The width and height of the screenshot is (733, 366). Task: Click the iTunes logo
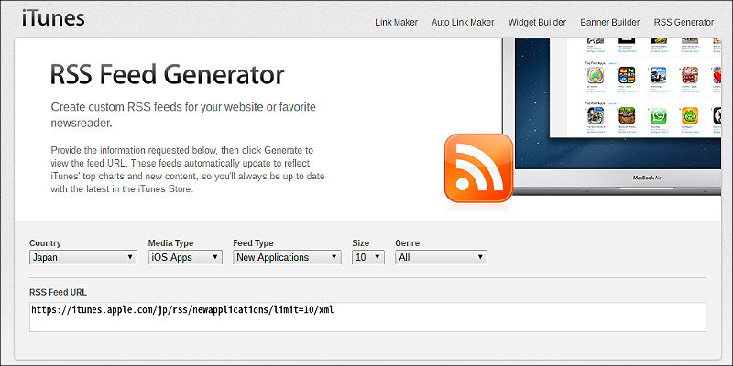coord(53,18)
